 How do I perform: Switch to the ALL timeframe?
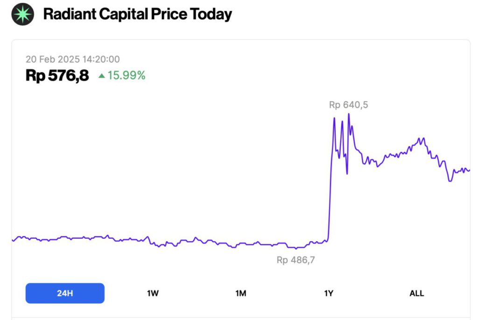tap(416, 293)
